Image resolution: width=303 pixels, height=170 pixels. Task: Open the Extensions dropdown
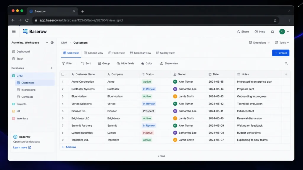(x=259, y=42)
